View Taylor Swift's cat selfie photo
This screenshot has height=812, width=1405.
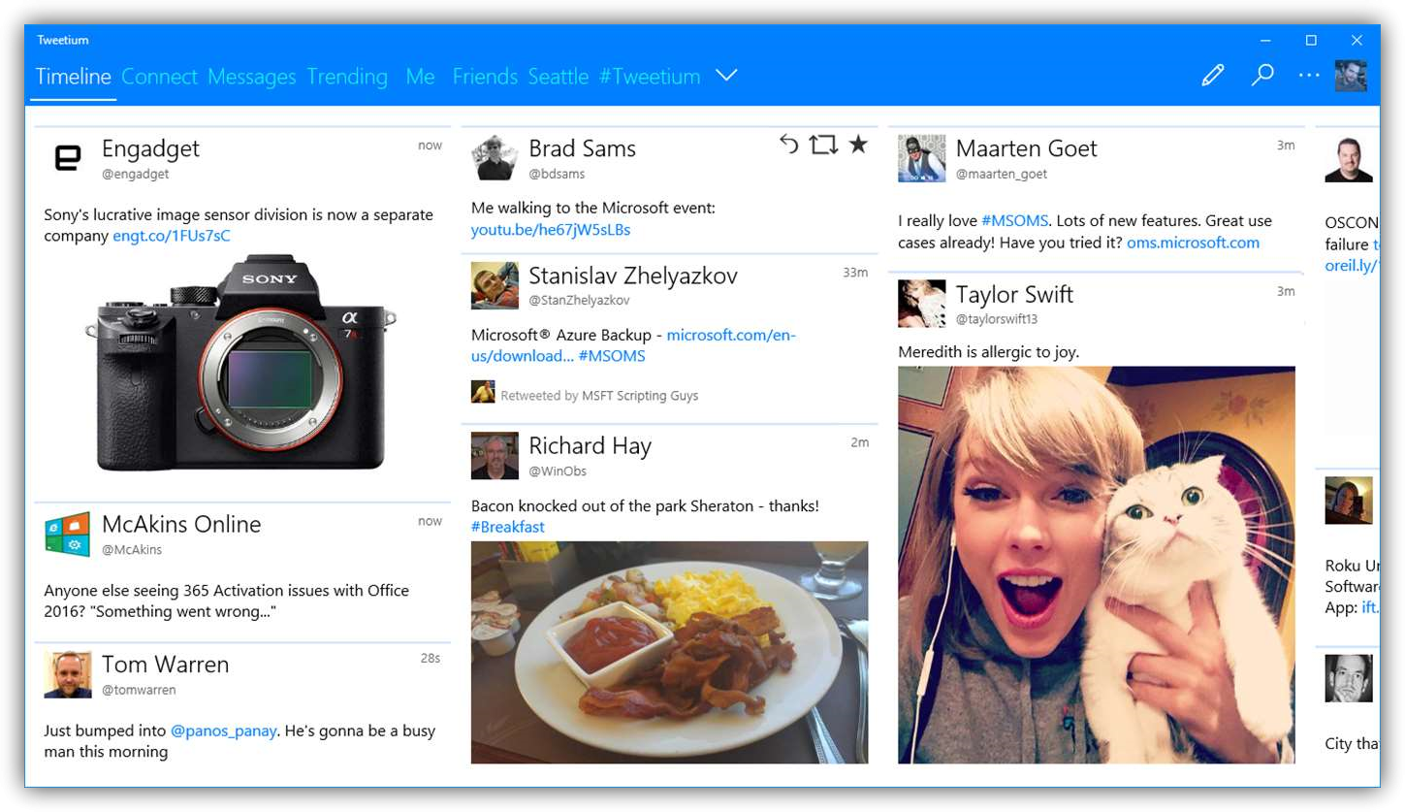1097,565
